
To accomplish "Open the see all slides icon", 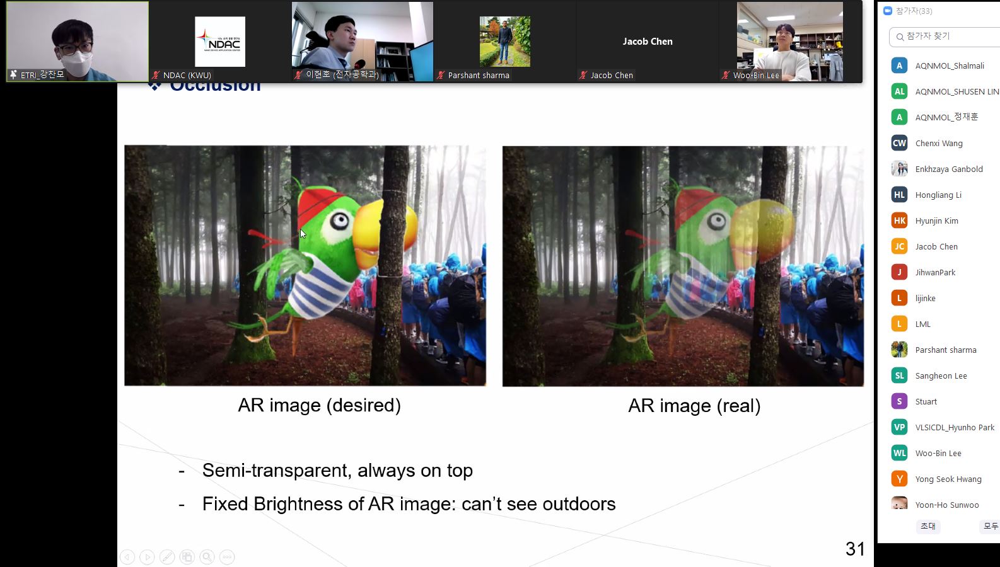I will point(187,557).
